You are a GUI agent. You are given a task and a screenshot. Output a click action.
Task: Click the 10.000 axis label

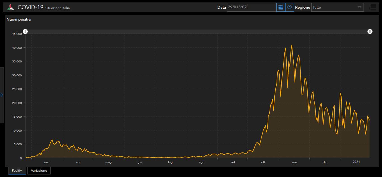pos(17,130)
